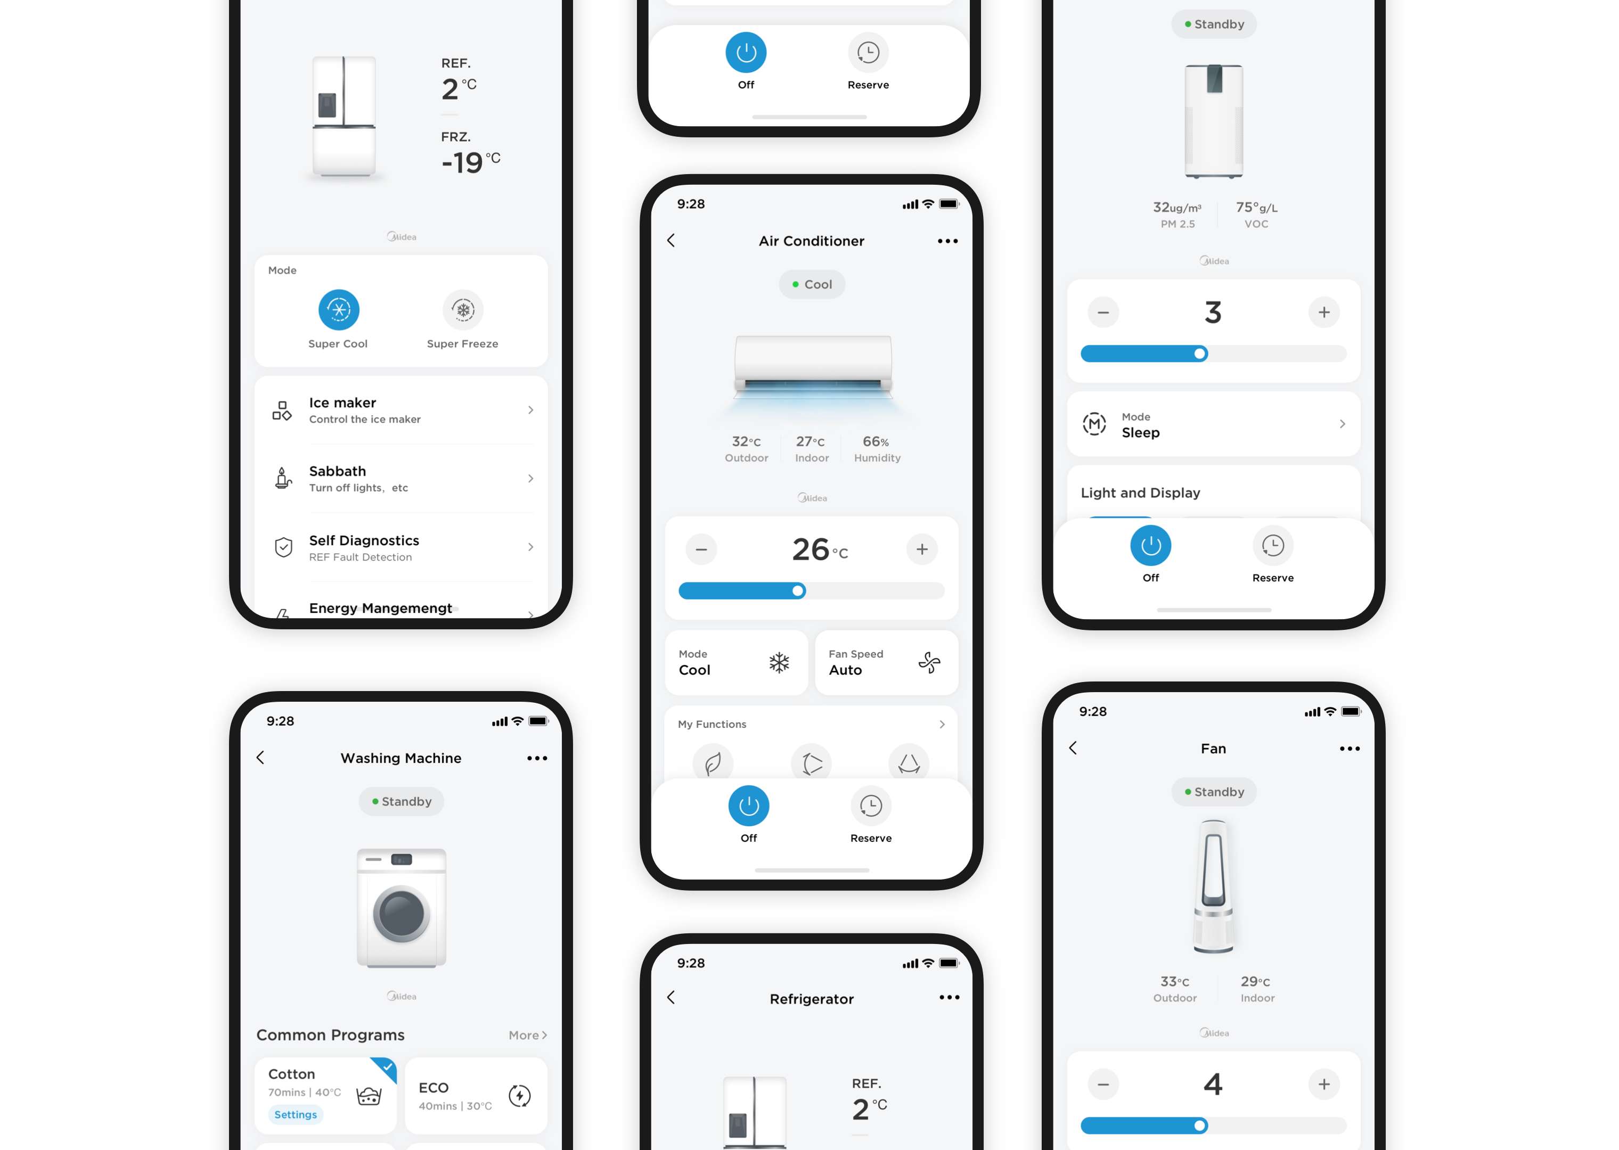
Task: Toggle the Cool status indicator on AC
Action: click(x=809, y=284)
